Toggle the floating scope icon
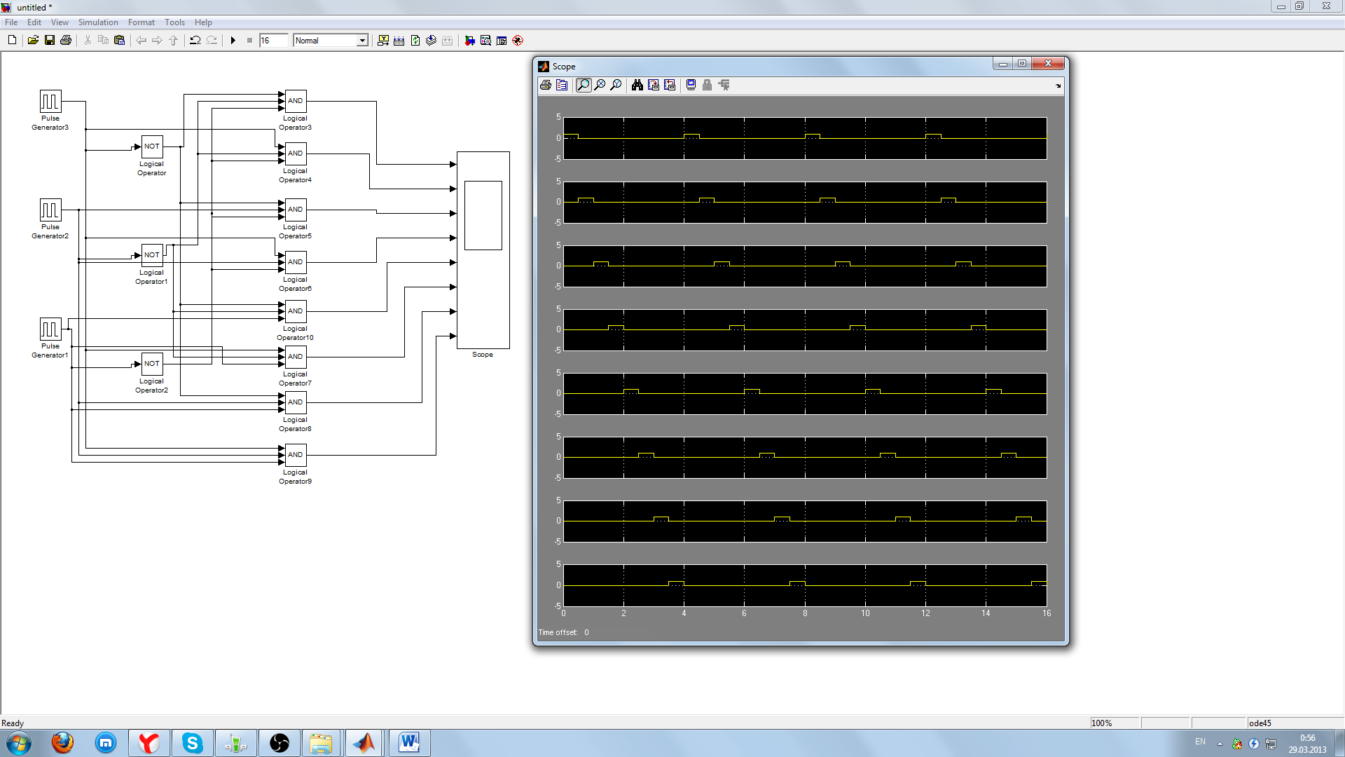Screen dimensions: 1345x757 pos(691,85)
